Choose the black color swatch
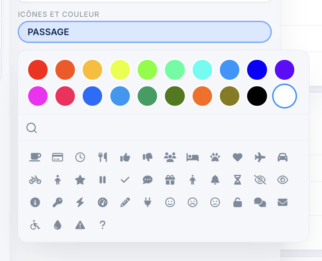The height and width of the screenshot is (261, 322). pyautogui.click(x=257, y=96)
